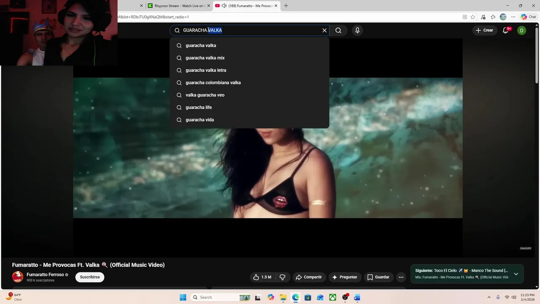Image resolution: width=540 pixels, height=304 pixels.
Task: Like the video with thumbs-up 1.5 M
Action: point(262,277)
